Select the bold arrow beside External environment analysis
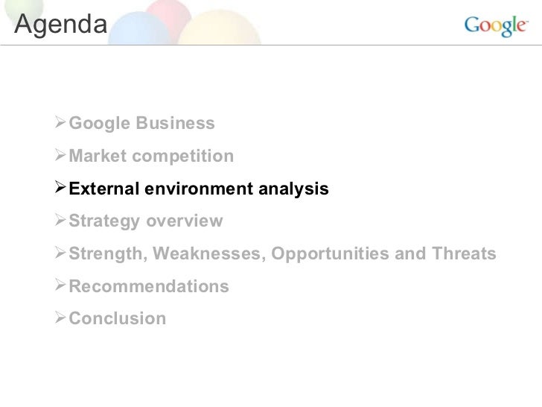This screenshot has height=407, width=542. coord(62,189)
